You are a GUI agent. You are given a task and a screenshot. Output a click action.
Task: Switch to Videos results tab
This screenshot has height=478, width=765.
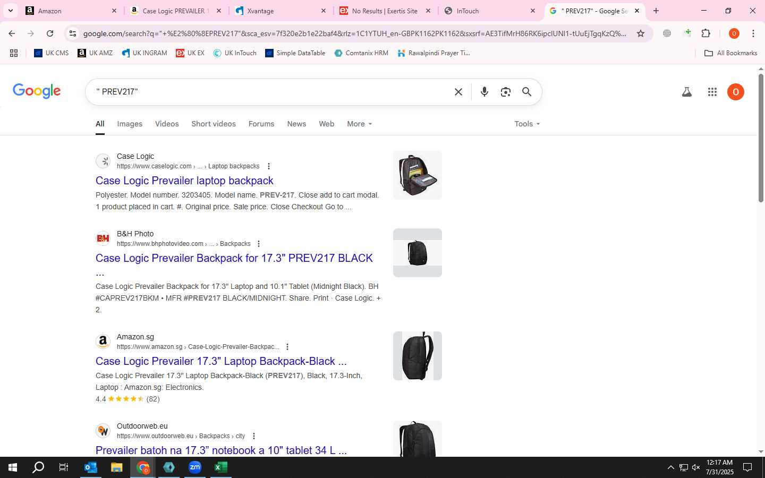click(x=167, y=124)
